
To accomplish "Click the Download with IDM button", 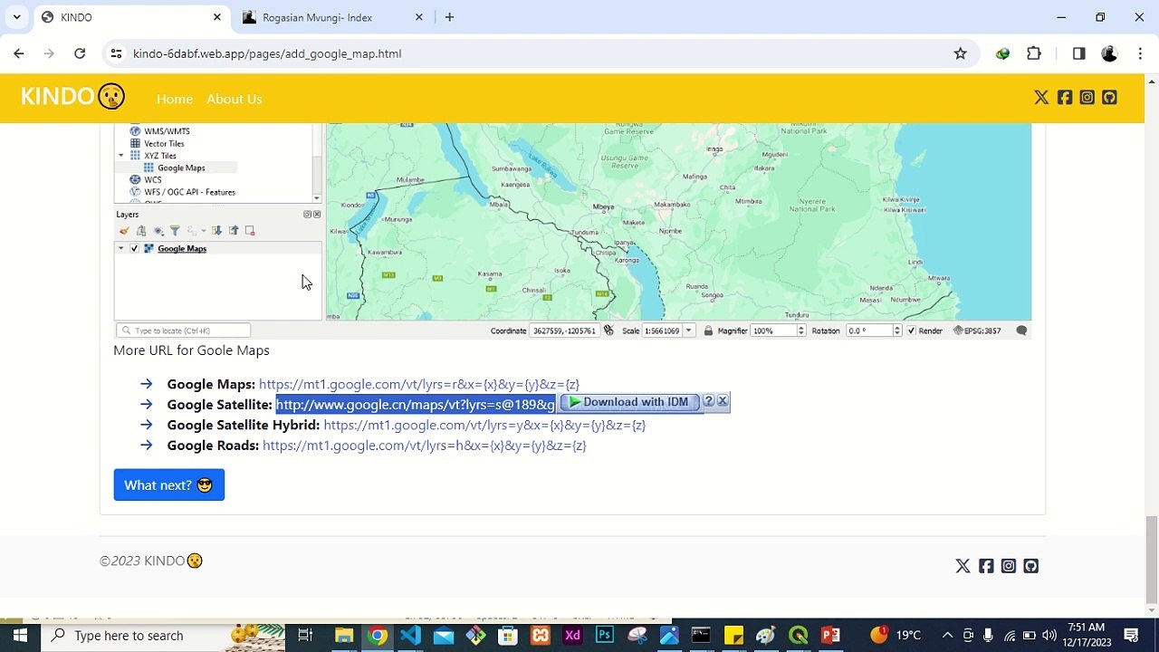I will point(628,401).
